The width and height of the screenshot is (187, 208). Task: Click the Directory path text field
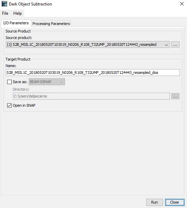91,96
